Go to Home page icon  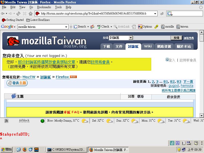tap(31, 14)
